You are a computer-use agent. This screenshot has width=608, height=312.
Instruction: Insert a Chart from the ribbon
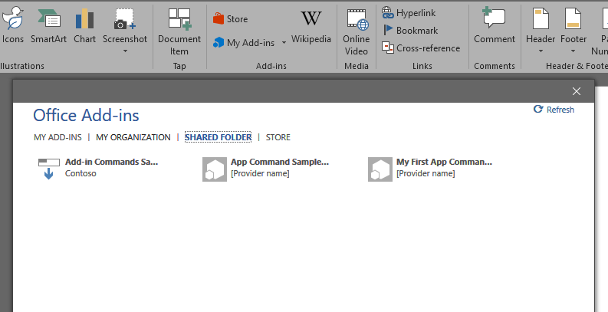coord(84,25)
